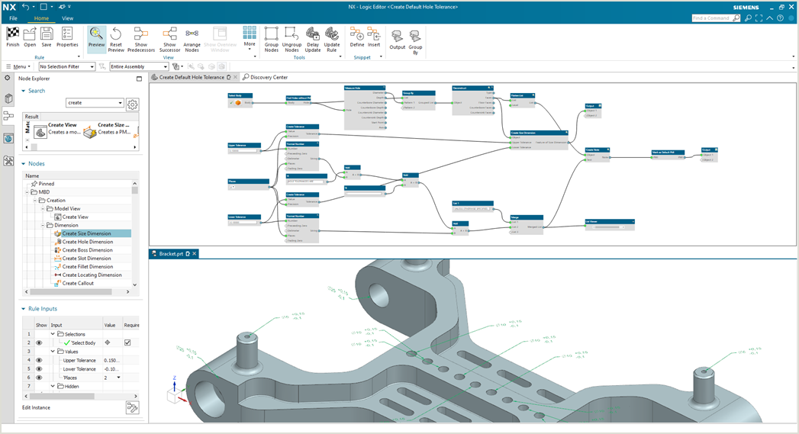Click sidebar settings gear at top left
Viewport: 799px width, 434px height.
coord(7,78)
